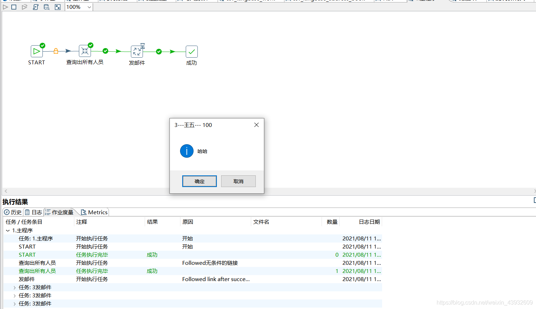Click the green check hop icon after 查询出所有人员
The image size is (536, 309).
pos(105,51)
